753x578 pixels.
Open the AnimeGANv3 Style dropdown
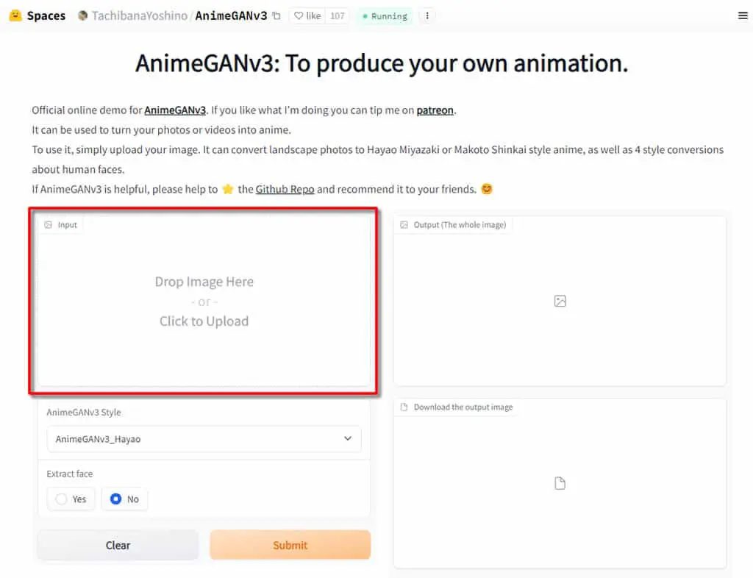tap(204, 439)
